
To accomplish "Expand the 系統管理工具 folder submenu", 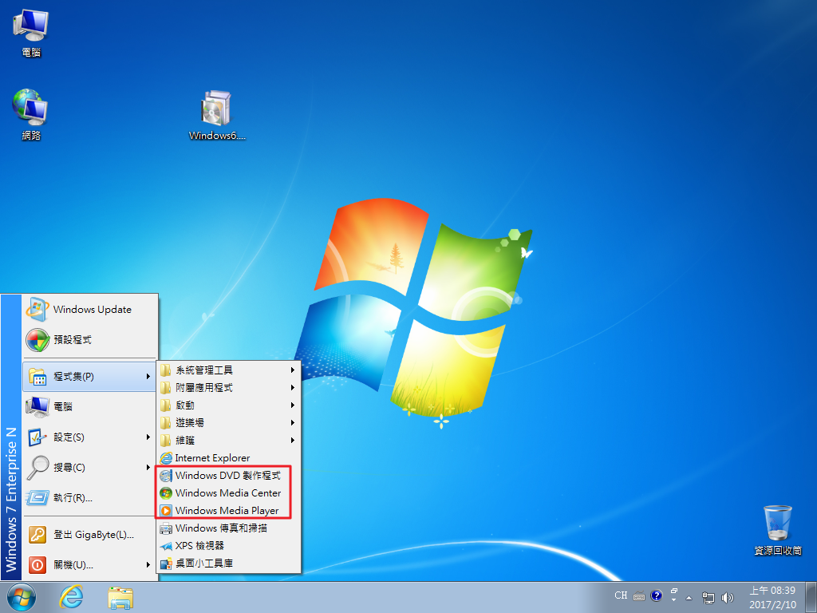I will [x=204, y=370].
